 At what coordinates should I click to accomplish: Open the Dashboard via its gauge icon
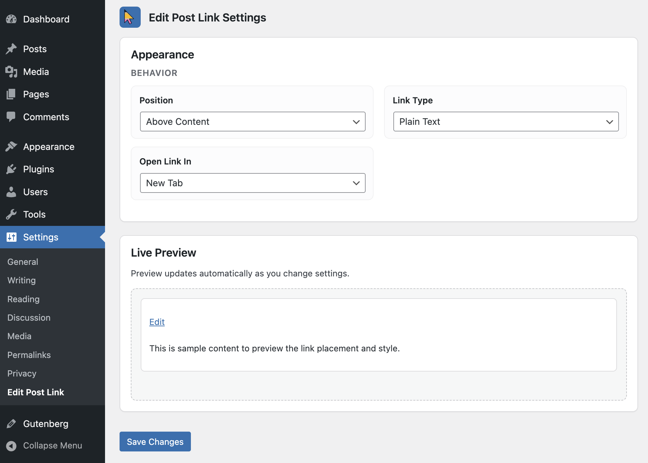pyautogui.click(x=11, y=19)
